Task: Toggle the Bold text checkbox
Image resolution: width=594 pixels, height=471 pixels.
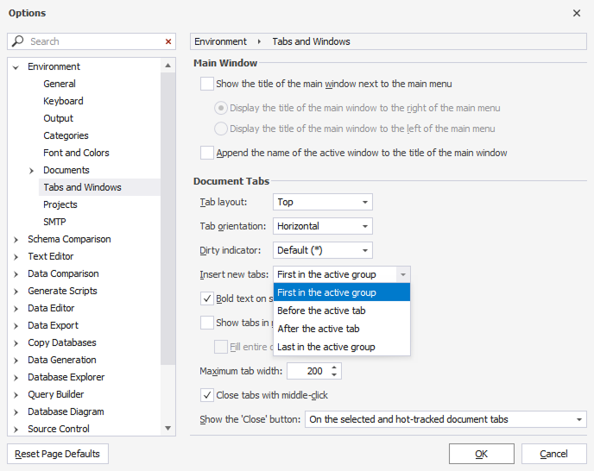Action: pos(207,298)
